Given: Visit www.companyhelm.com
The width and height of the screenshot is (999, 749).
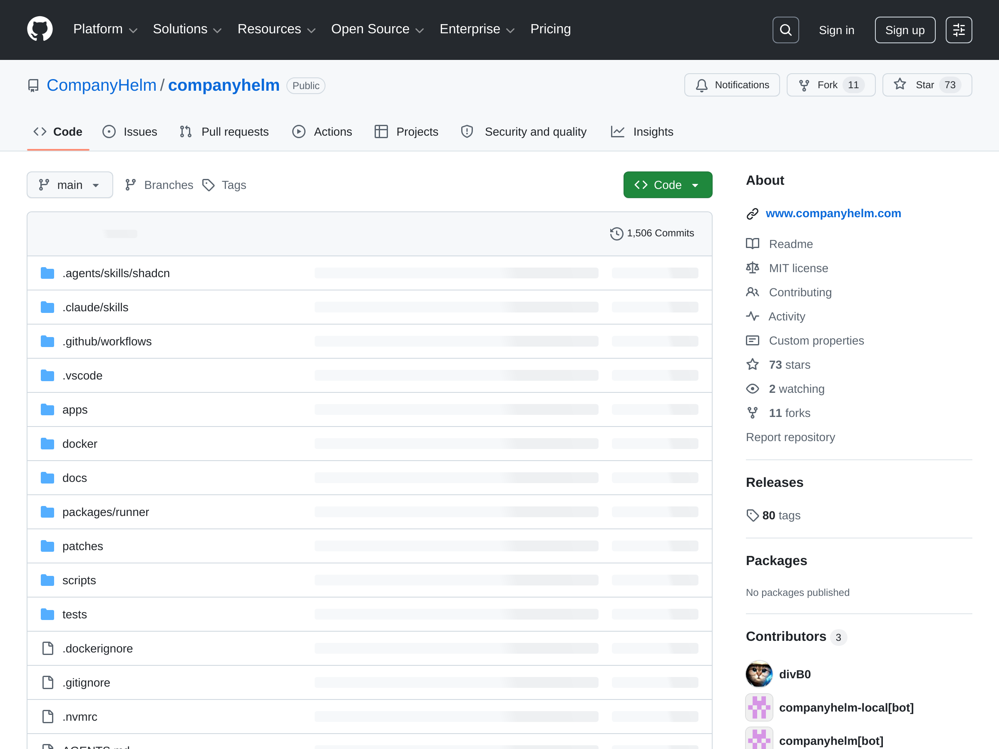Looking at the screenshot, I should click(x=833, y=213).
